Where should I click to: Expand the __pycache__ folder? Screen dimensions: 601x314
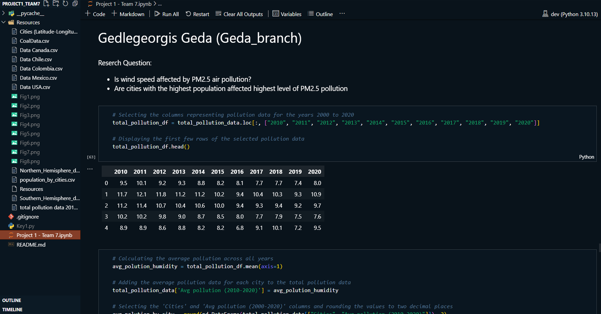coord(30,13)
